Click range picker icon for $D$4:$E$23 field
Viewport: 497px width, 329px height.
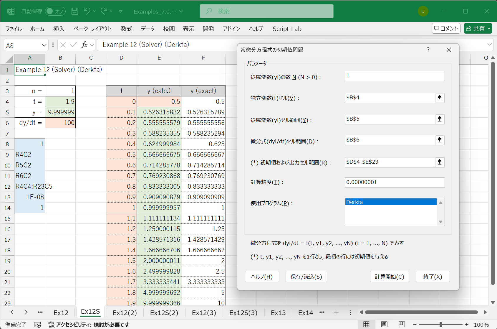(x=440, y=162)
